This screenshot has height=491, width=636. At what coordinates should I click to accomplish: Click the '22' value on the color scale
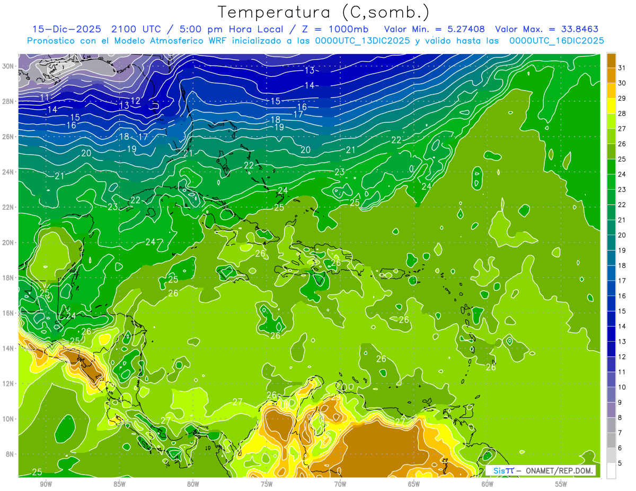click(622, 205)
